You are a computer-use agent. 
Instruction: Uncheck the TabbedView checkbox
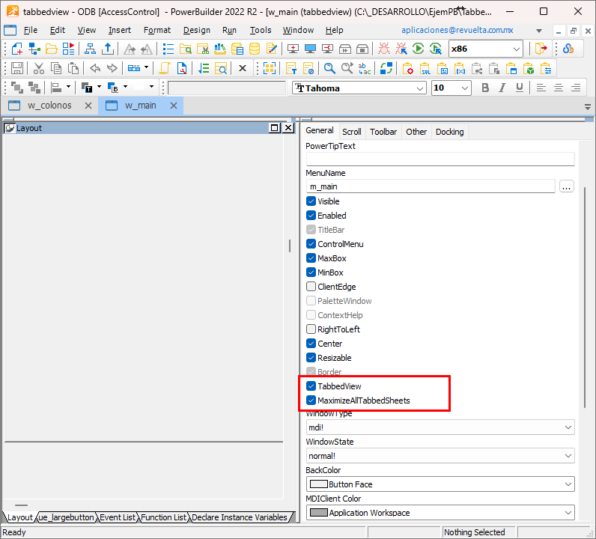[x=311, y=386]
